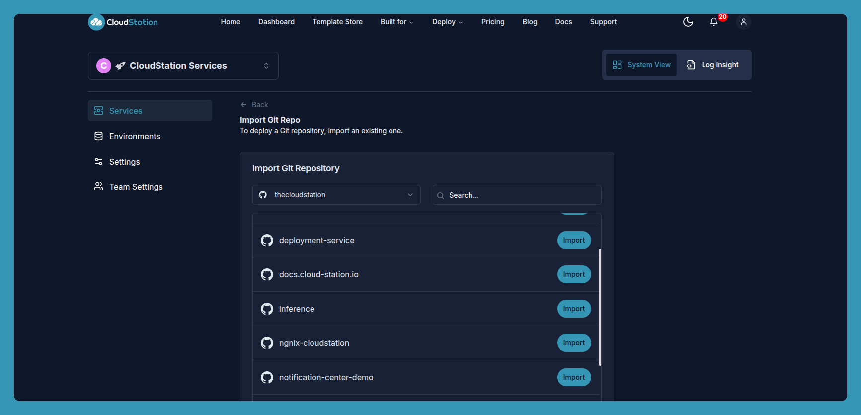Open Template Store nav item
This screenshot has height=415, width=861.
(337, 22)
